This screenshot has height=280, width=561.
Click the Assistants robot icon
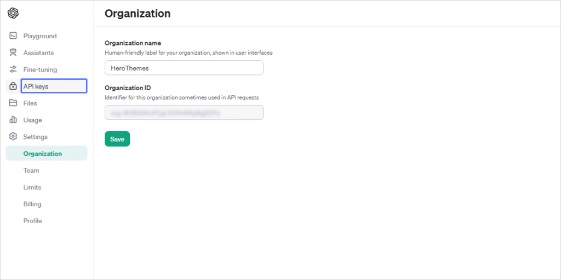(13, 53)
